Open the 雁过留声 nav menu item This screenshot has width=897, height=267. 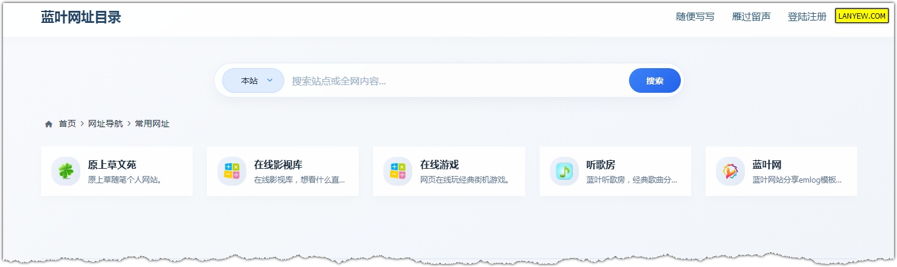[x=751, y=17]
